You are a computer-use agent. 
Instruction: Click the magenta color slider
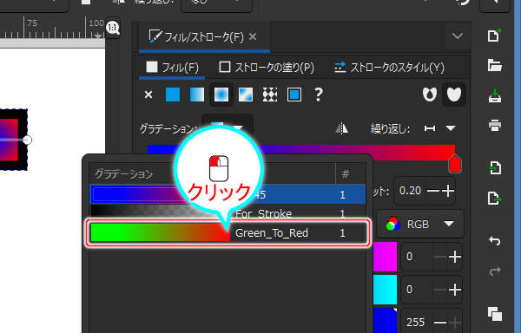point(385,257)
